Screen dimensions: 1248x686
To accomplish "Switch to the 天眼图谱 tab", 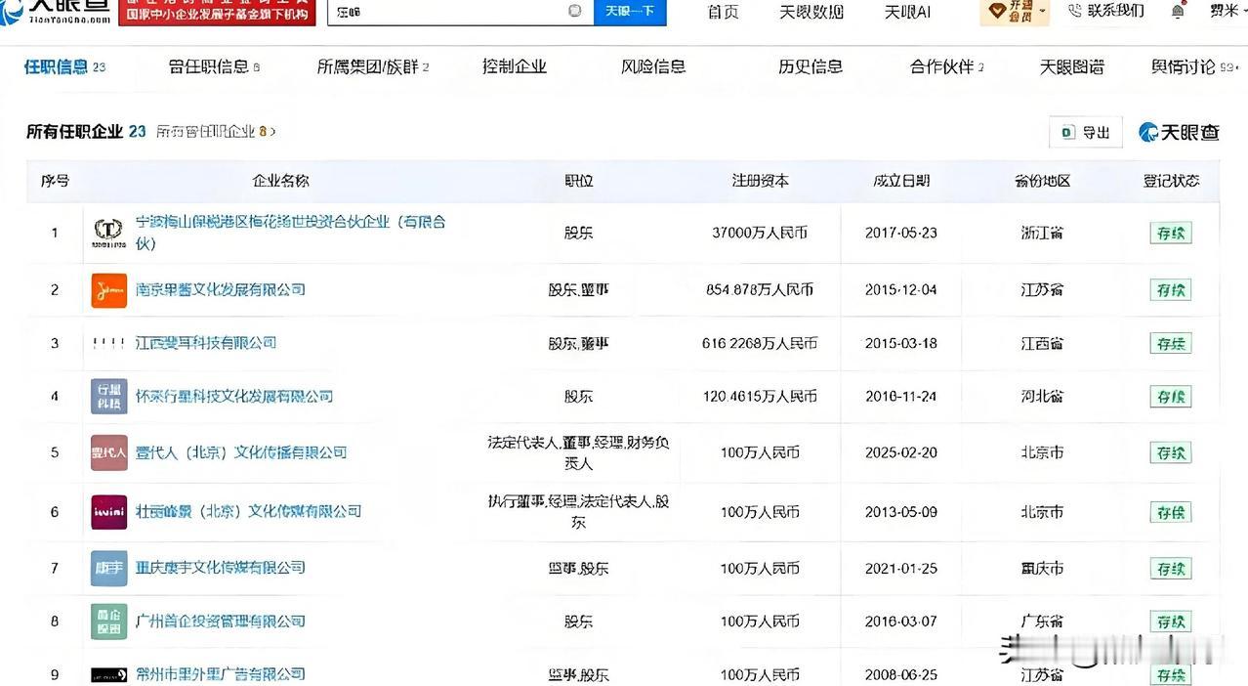I will coord(1072,66).
